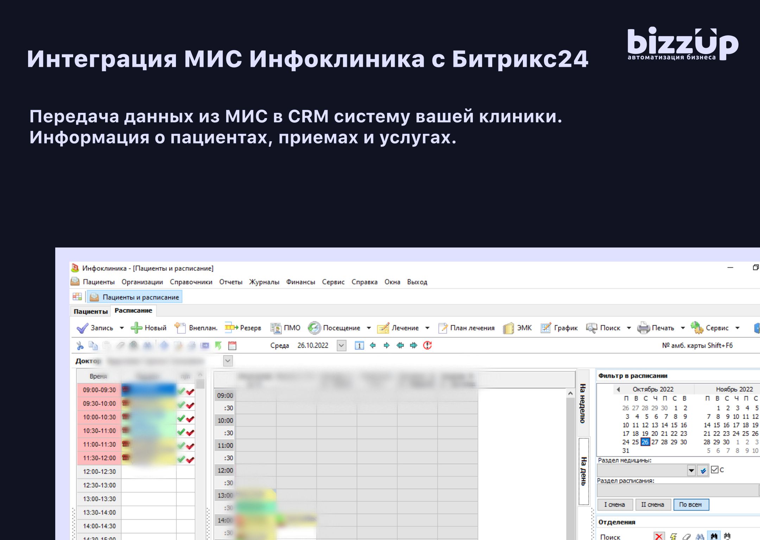The height and width of the screenshot is (540, 760).
Task: Toggle the 'С' checkbox near Раздел медицины
Action: [715, 470]
